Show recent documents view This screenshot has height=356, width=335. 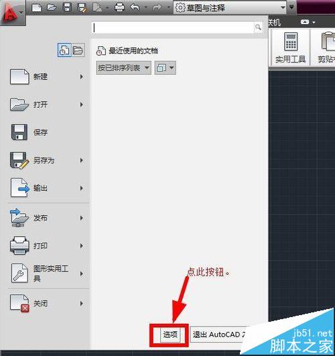tap(64, 50)
